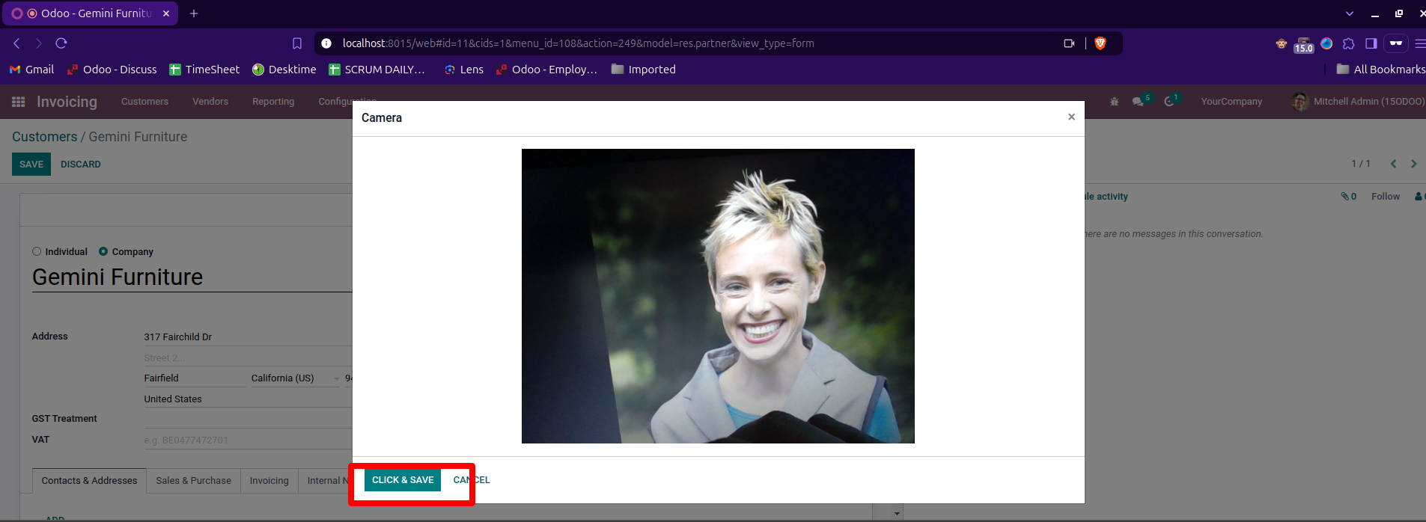Open the activities clock icon

(x=1171, y=101)
